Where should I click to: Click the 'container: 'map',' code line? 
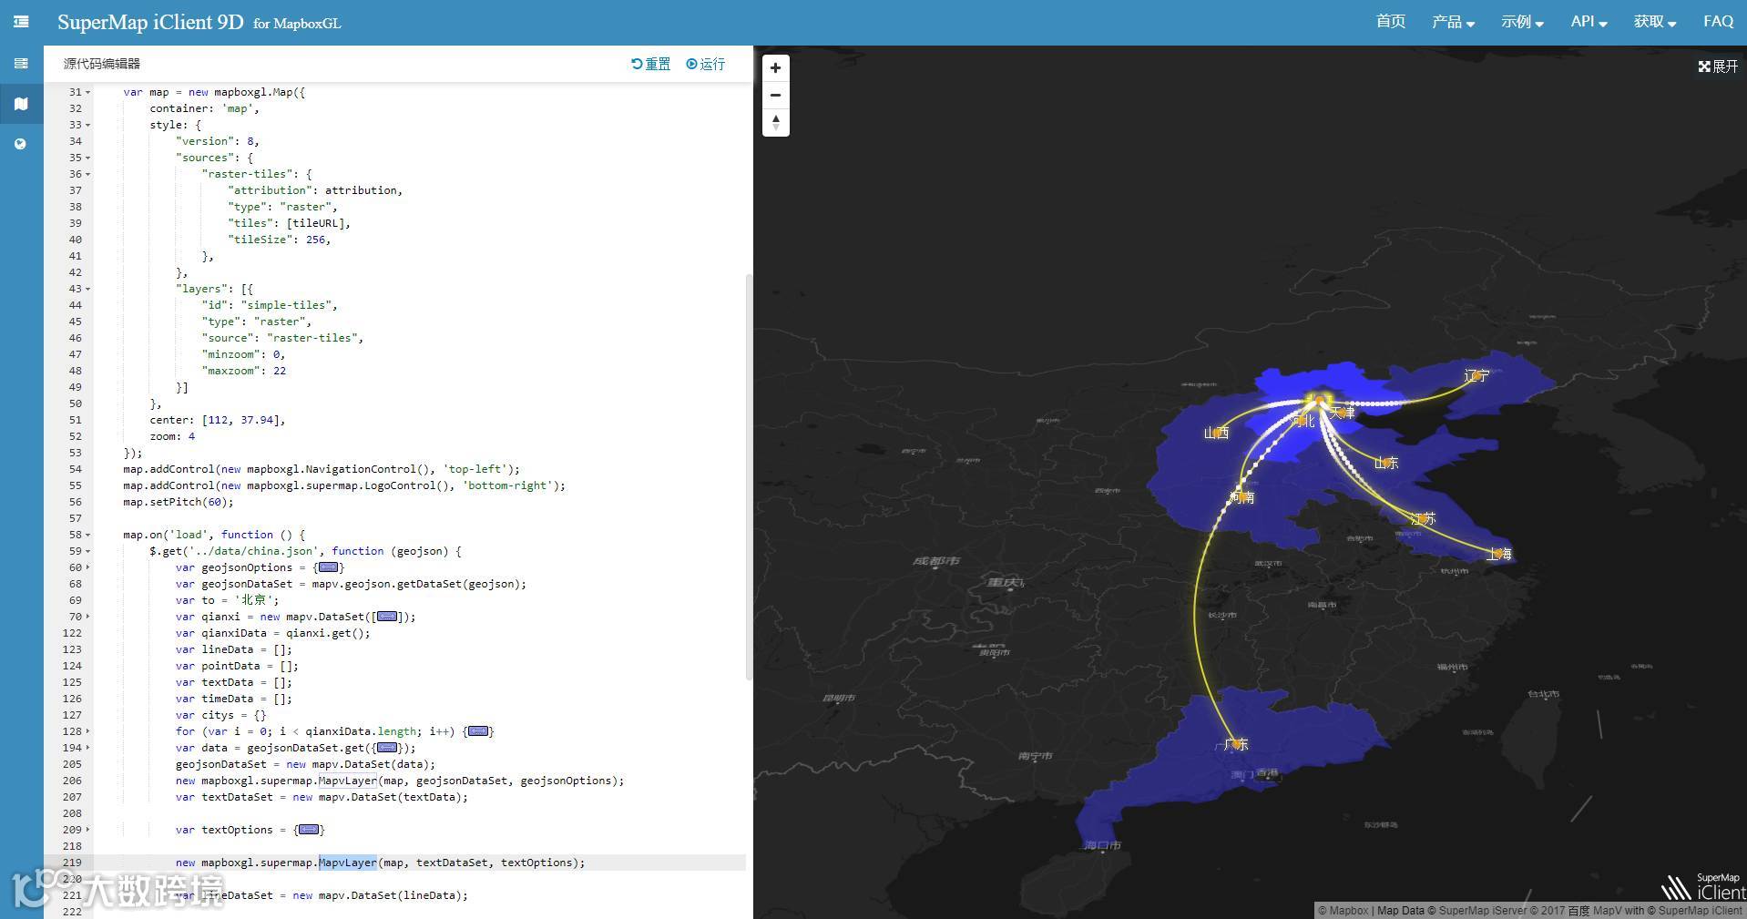[205, 108]
